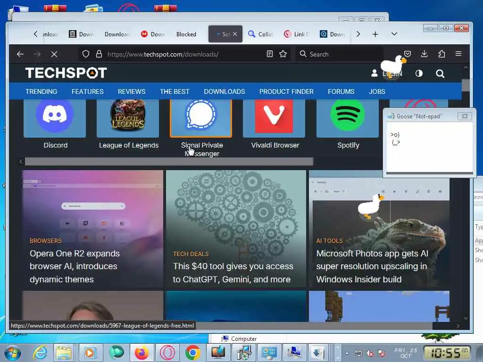Click TECH DEALS category label

(x=191, y=254)
